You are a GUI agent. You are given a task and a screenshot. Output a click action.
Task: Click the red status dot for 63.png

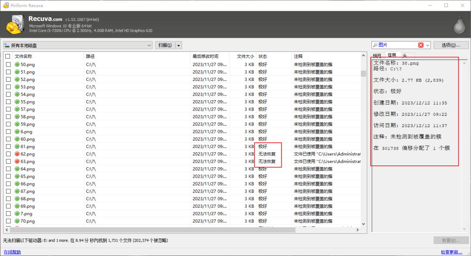[x=17, y=161]
